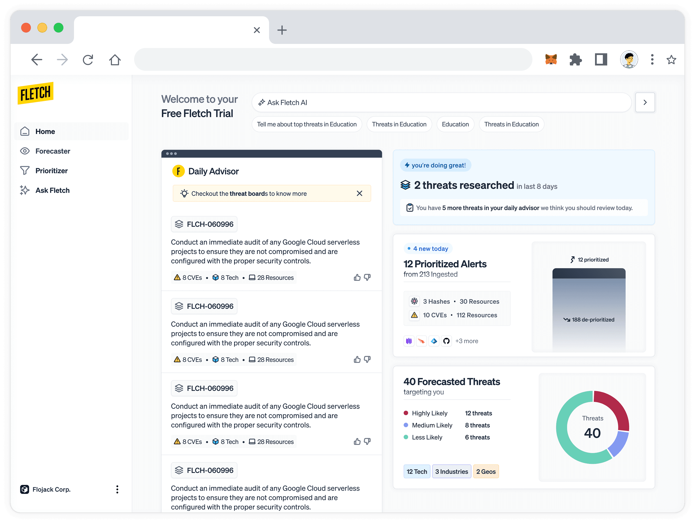Image resolution: width=695 pixels, height=523 pixels.
Task: Choose the 'Education' suggestion chip
Action: click(455, 124)
